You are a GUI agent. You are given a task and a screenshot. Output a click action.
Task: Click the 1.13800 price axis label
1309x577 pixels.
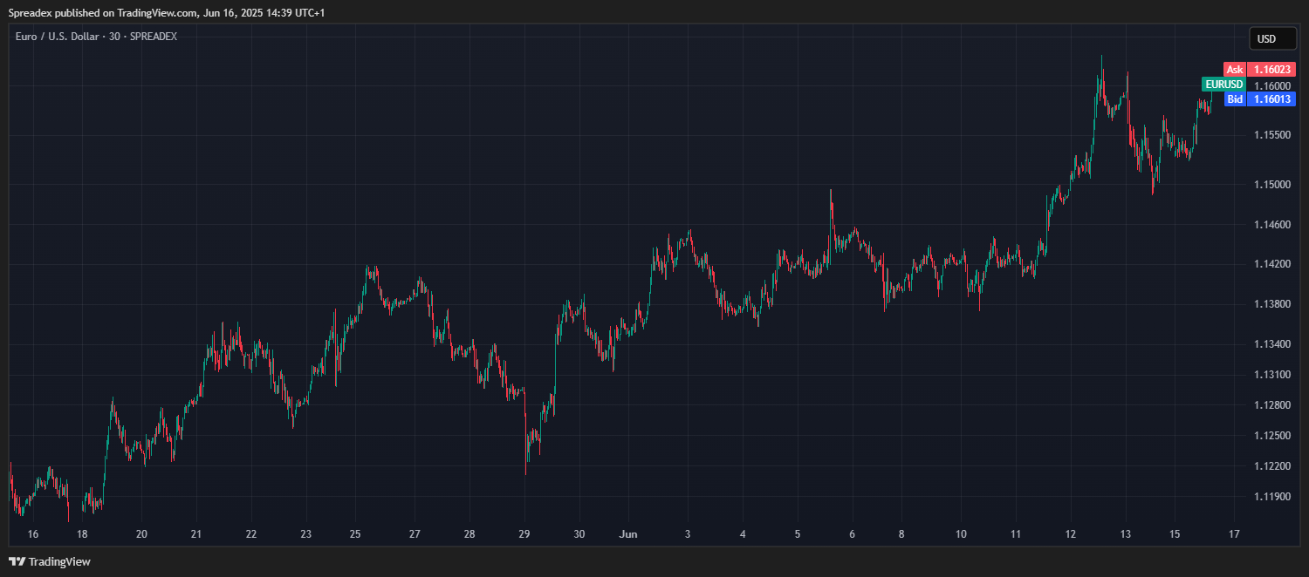[1272, 304]
